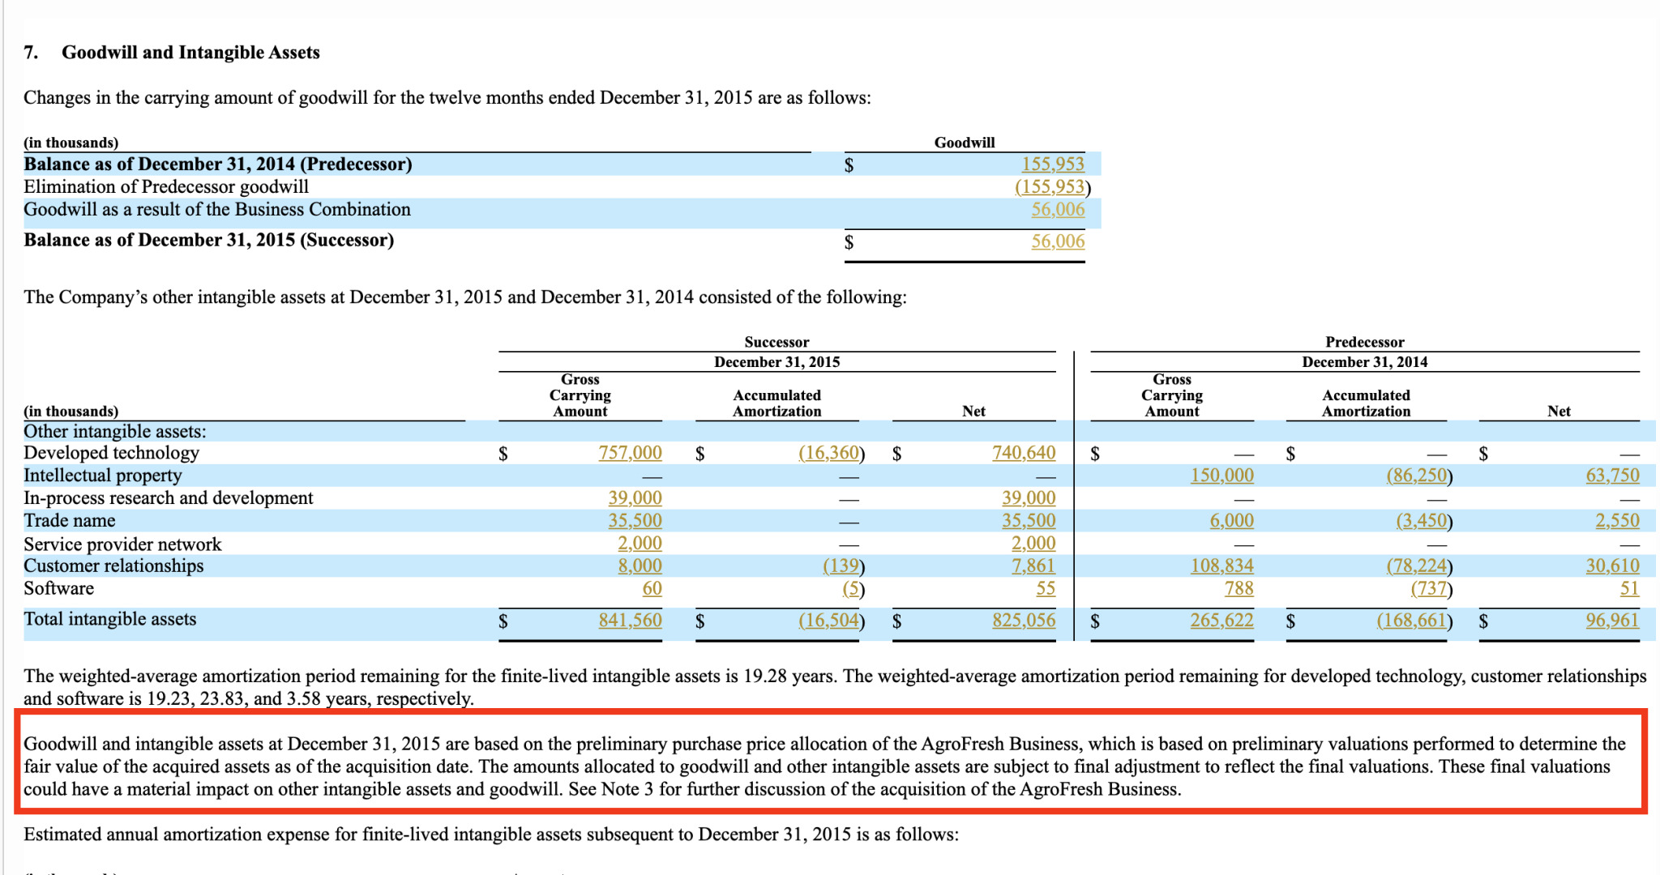Open the 757,000 developed technology gross amount
The image size is (1660, 875).
click(x=630, y=453)
